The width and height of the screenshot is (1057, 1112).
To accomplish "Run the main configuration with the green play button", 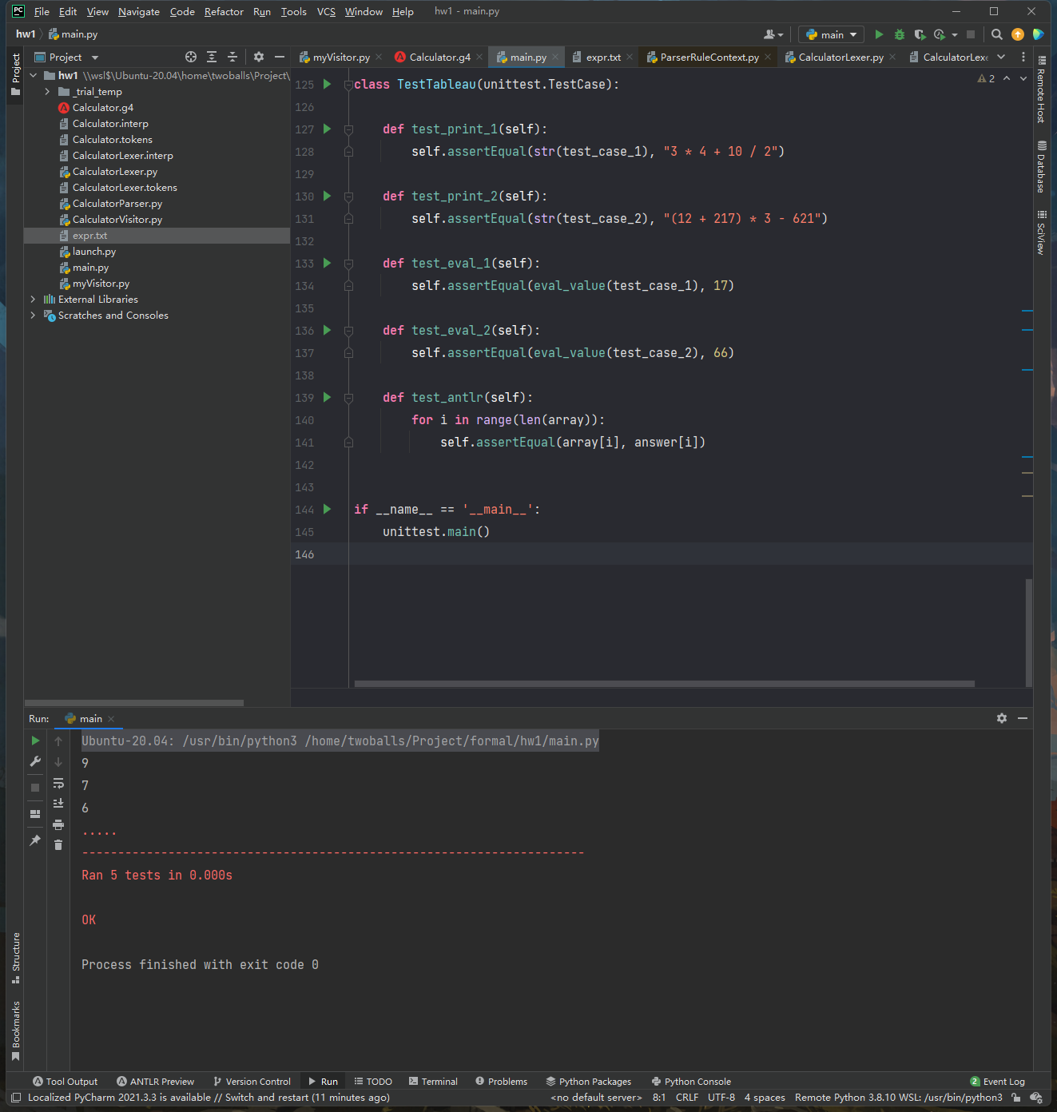I will [879, 34].
